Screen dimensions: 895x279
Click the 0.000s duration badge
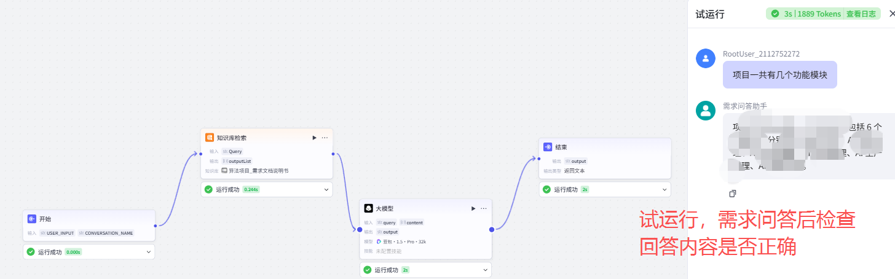point(73,252)
